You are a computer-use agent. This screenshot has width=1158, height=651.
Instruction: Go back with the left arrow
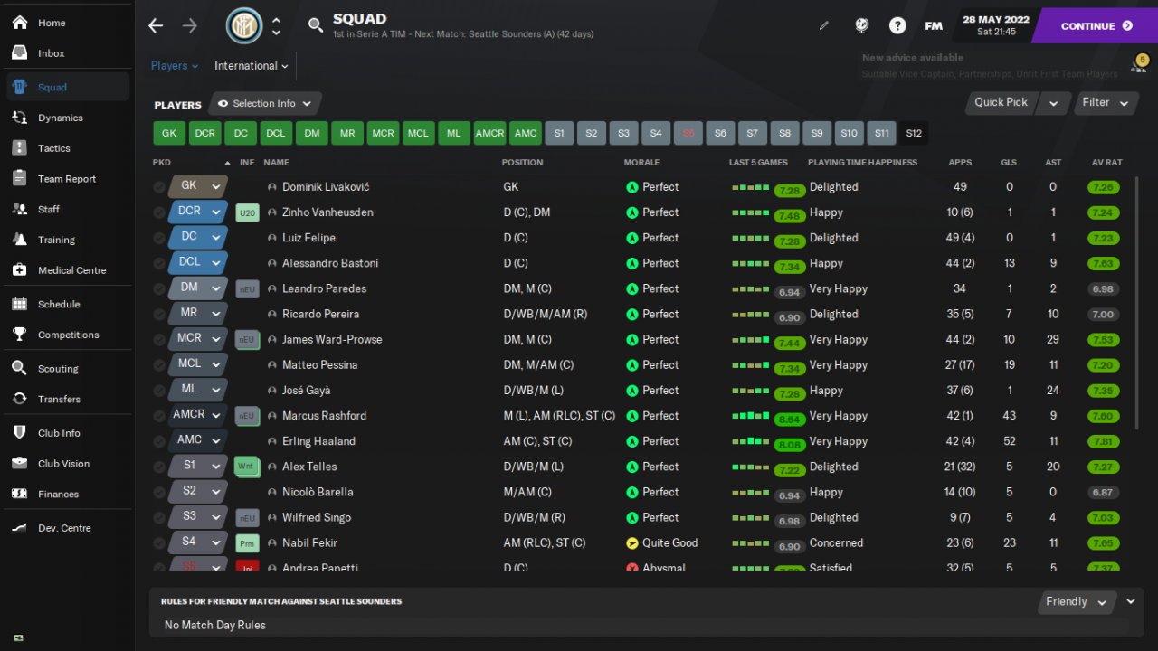point(156,26)
